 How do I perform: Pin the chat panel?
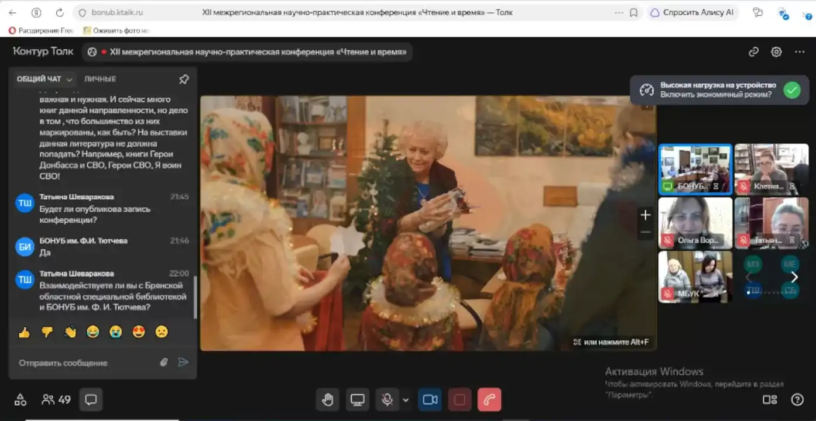pos(184,79)
